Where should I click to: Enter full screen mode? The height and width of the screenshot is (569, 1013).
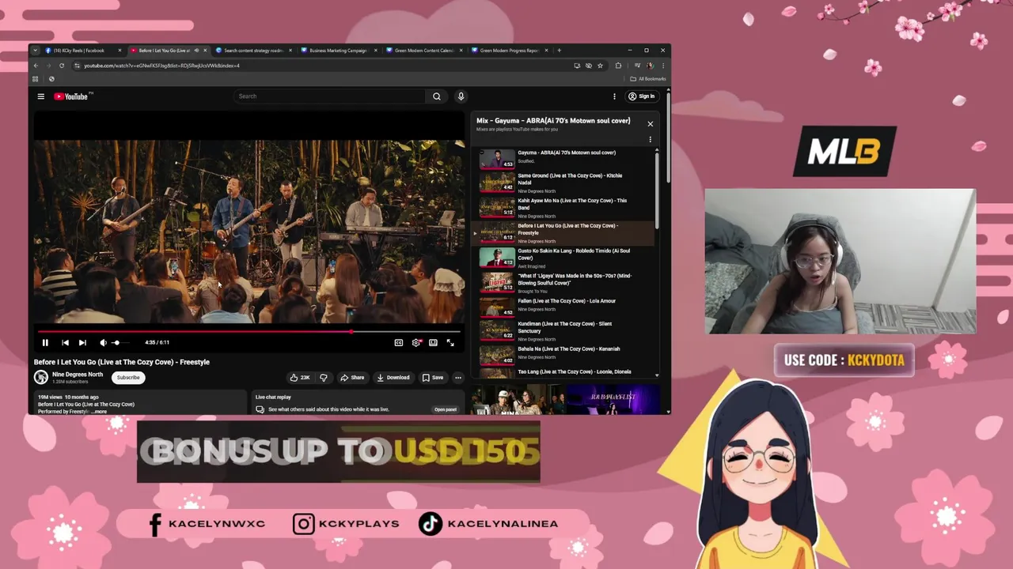[x=450, y=342]
